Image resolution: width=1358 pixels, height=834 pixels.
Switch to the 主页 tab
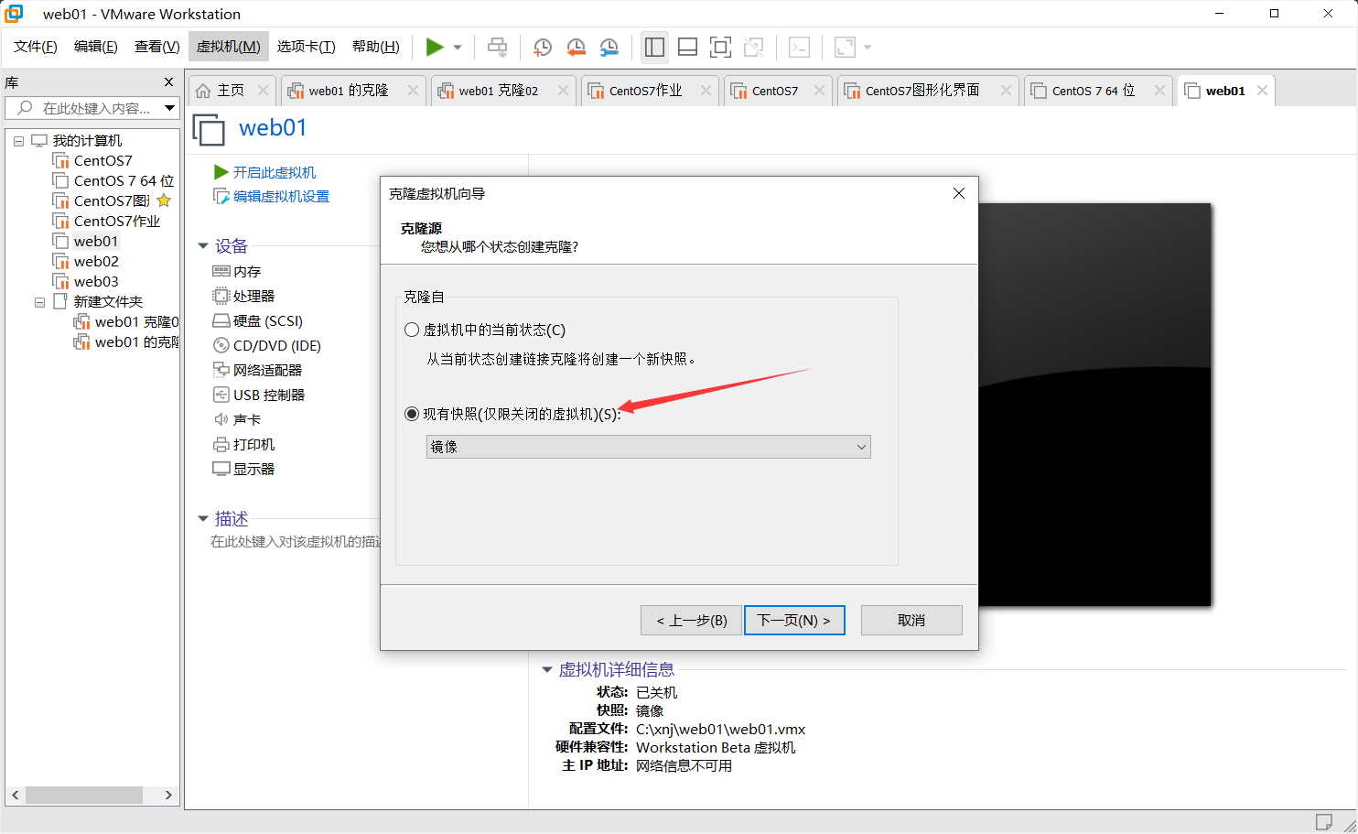(x=231, y=91)
